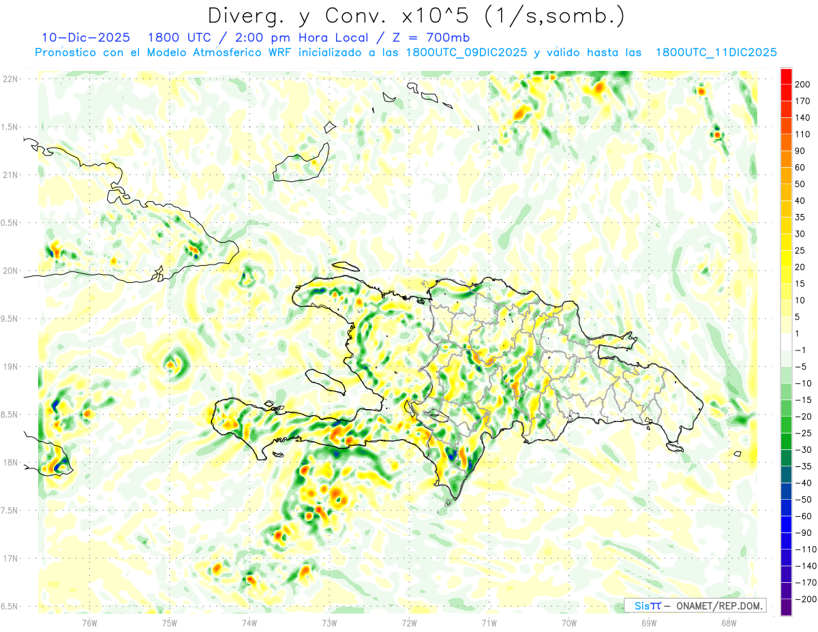Click the 'ONAMET/REP.DOM.' credit label
Viewport: 818px width, 632px height.
tap(718, 605)
